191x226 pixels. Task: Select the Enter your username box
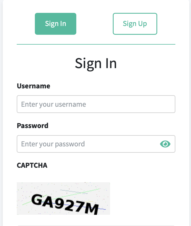click(96, 104)
